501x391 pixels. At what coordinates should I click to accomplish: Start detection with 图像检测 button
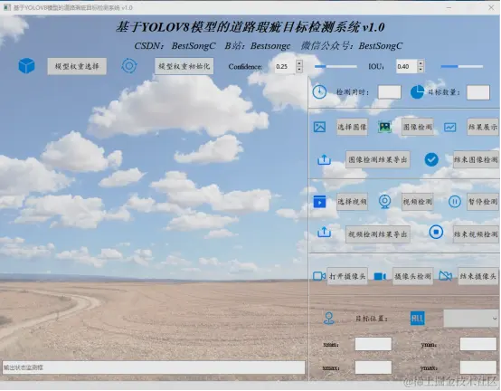coord(417,127)
